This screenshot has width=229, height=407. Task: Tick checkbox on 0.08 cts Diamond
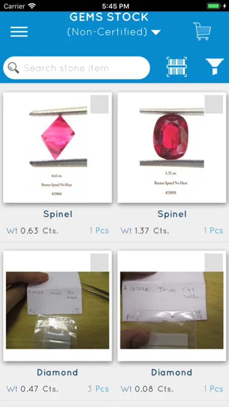214,262
